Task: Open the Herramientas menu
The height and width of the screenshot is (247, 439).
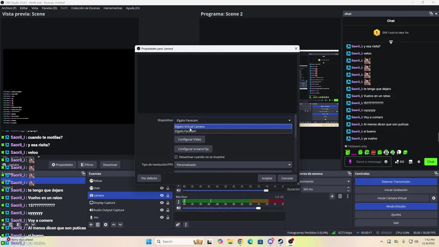Action: 113,8
